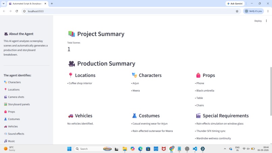Click sidebar Sound effects speaker icon
The image size is (272, 153).
pos(5,134)
